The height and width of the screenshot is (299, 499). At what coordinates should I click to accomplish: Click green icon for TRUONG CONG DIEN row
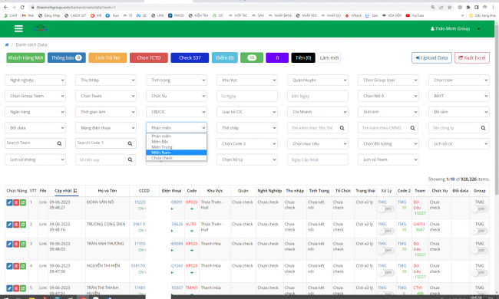coord(23,225)
